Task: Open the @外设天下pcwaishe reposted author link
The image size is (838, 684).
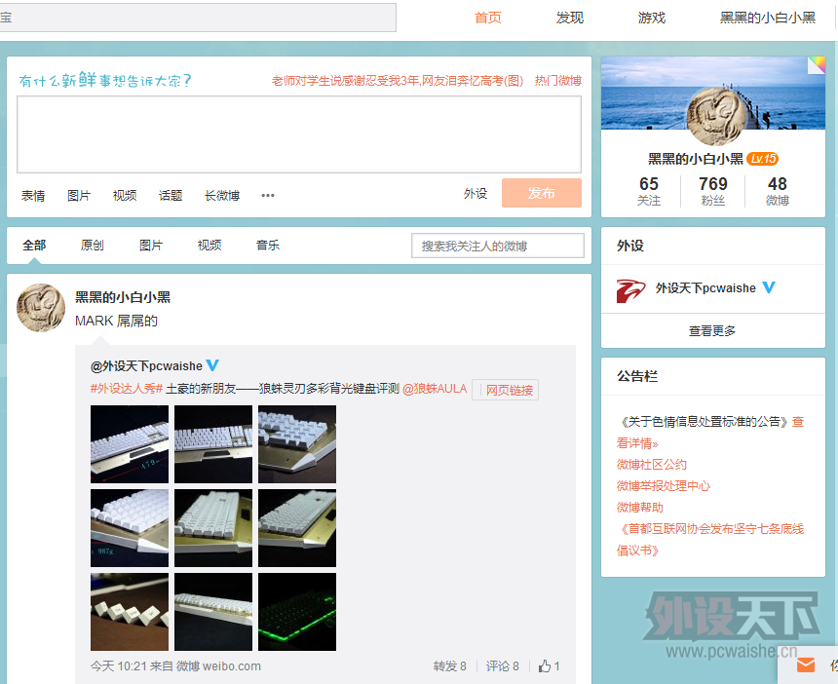Action: click(x=146, y=366)
